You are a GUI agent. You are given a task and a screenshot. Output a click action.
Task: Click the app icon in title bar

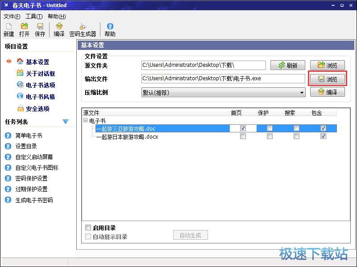coord(6,5)
